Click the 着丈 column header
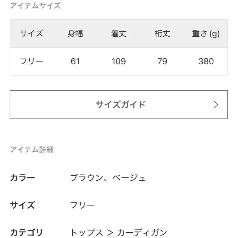Image resolution: width=238 pixels, height=238 pixels. (119, 33)
